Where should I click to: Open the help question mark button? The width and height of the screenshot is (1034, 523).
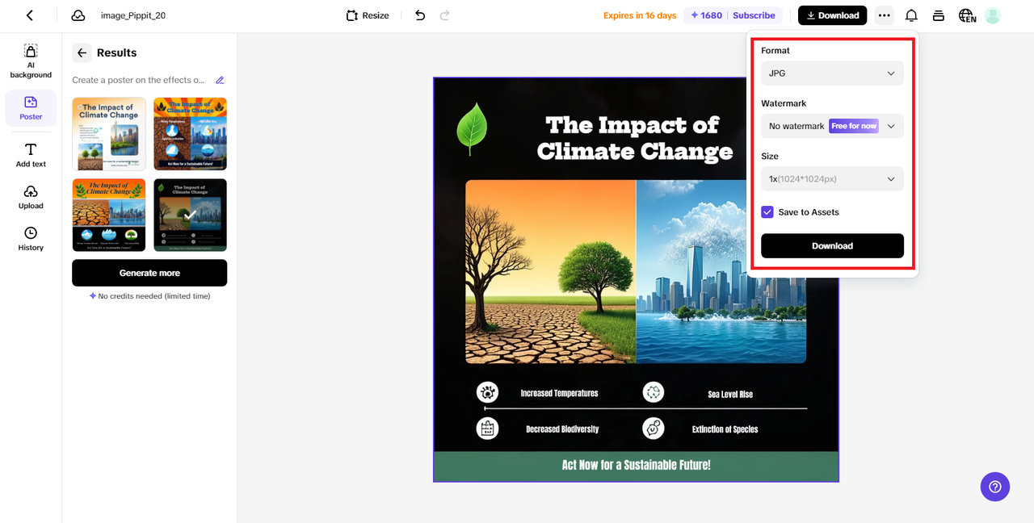[x=994, y=487]
